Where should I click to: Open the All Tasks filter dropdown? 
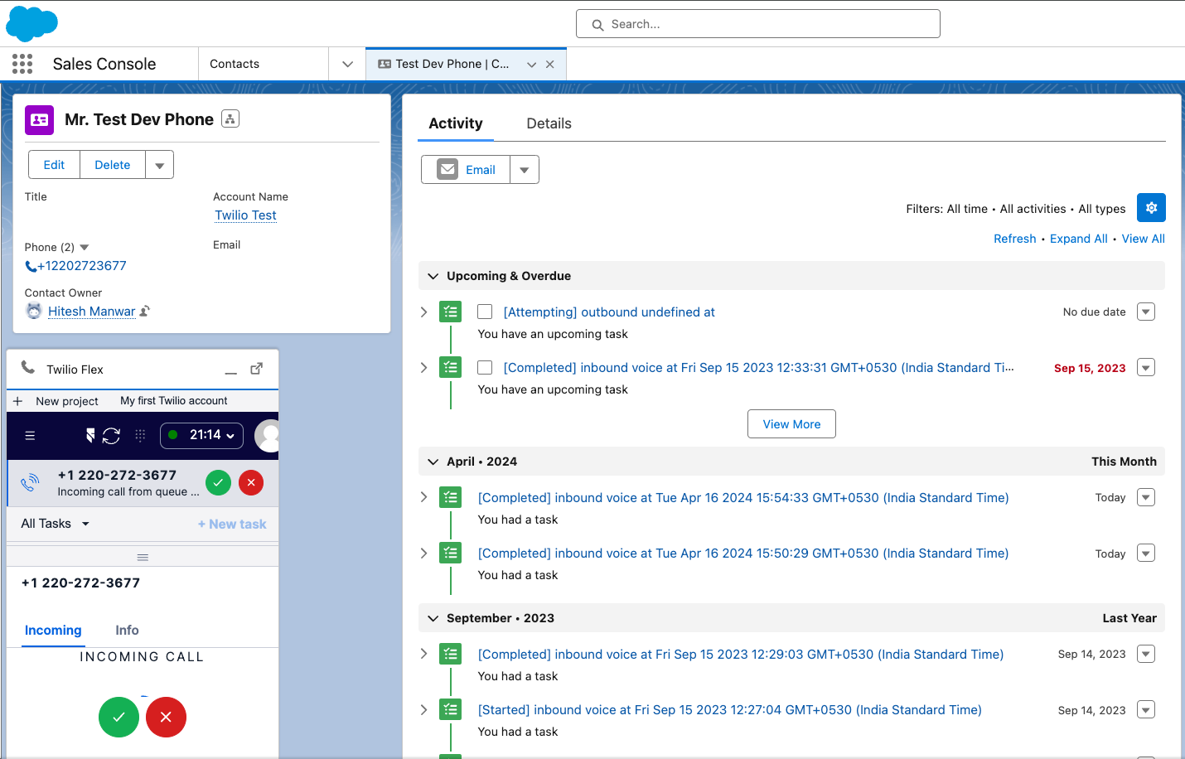(x=56, y=524)
